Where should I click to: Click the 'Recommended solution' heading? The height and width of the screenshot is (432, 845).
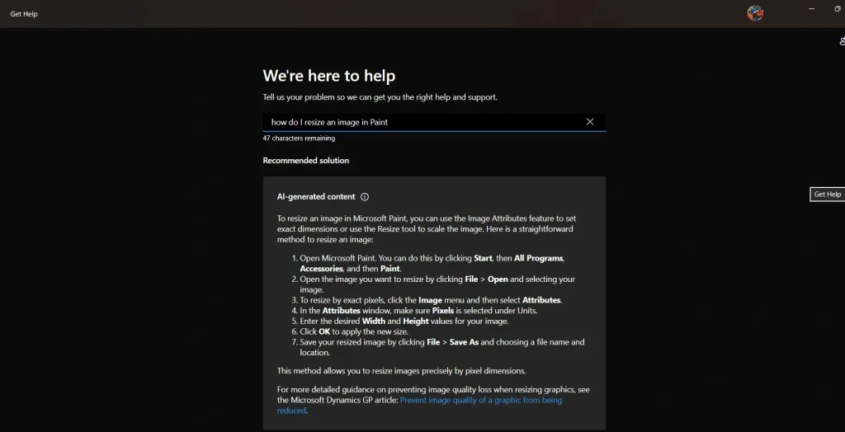(x=305, y=161)
